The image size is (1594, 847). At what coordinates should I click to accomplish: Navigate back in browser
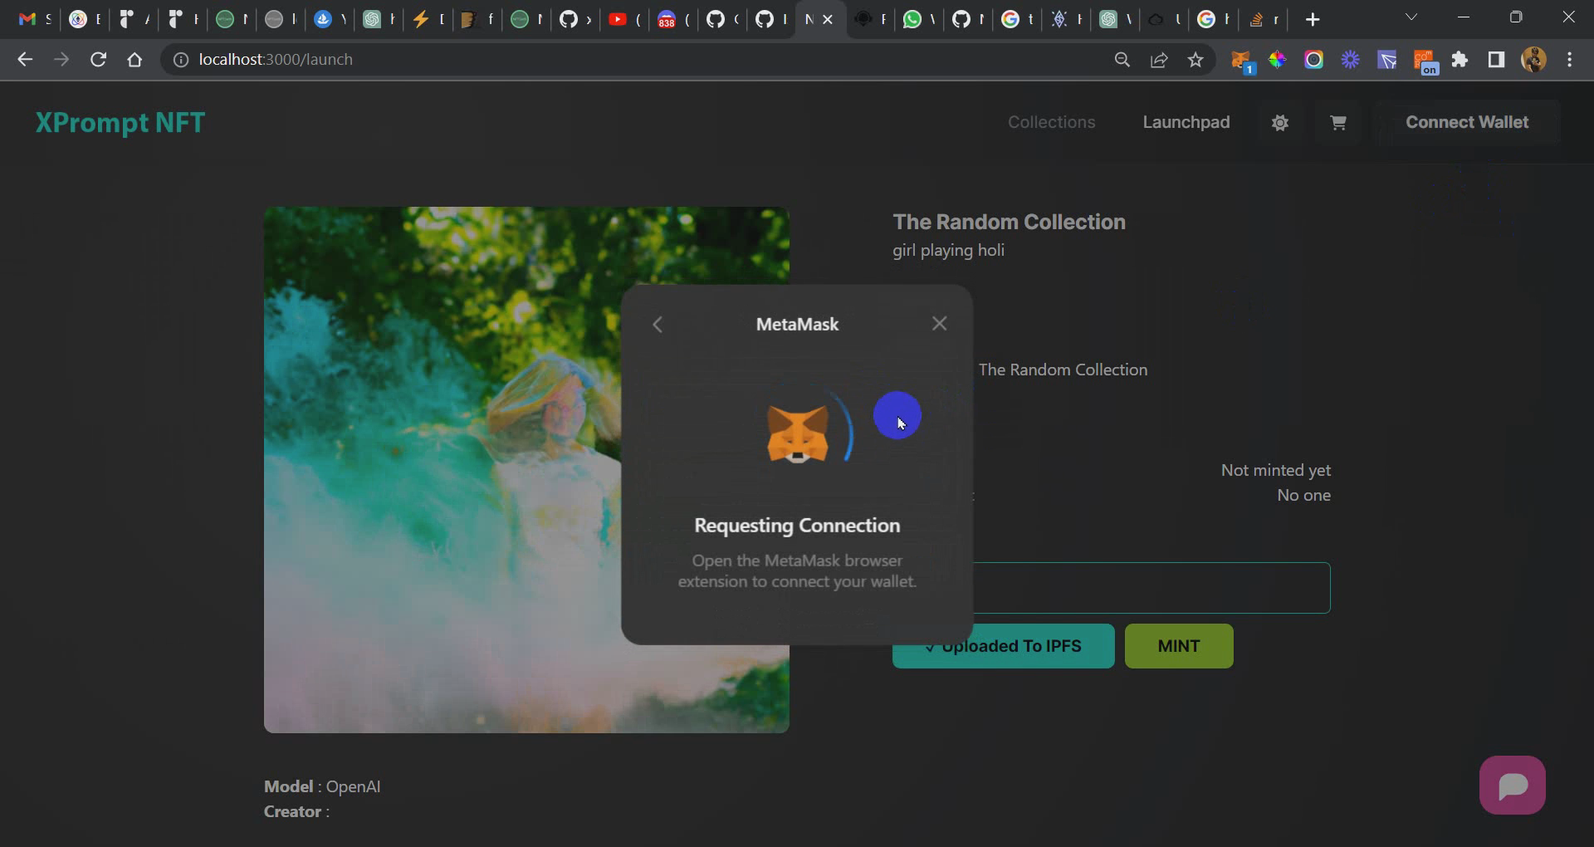[x=25, y=60]
